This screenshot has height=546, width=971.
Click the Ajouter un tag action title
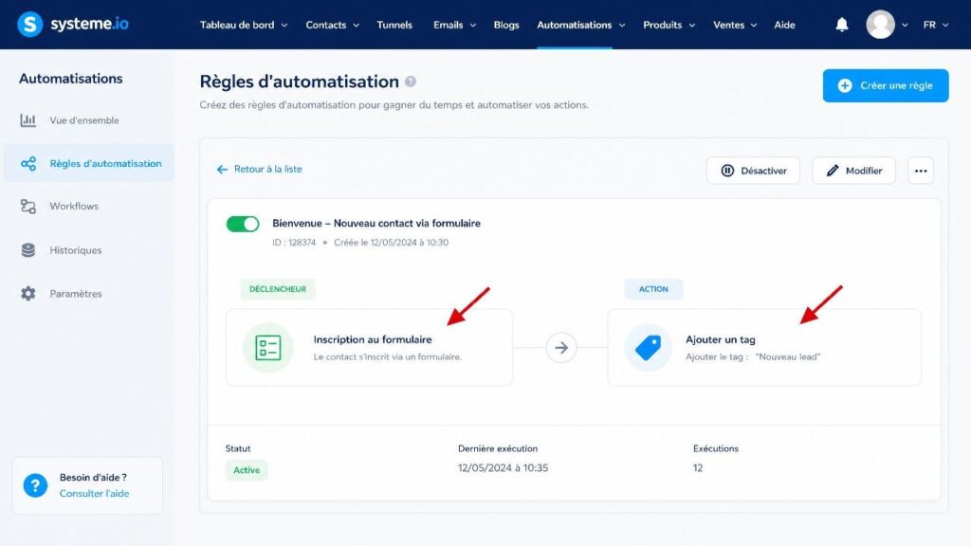(721, 339)
